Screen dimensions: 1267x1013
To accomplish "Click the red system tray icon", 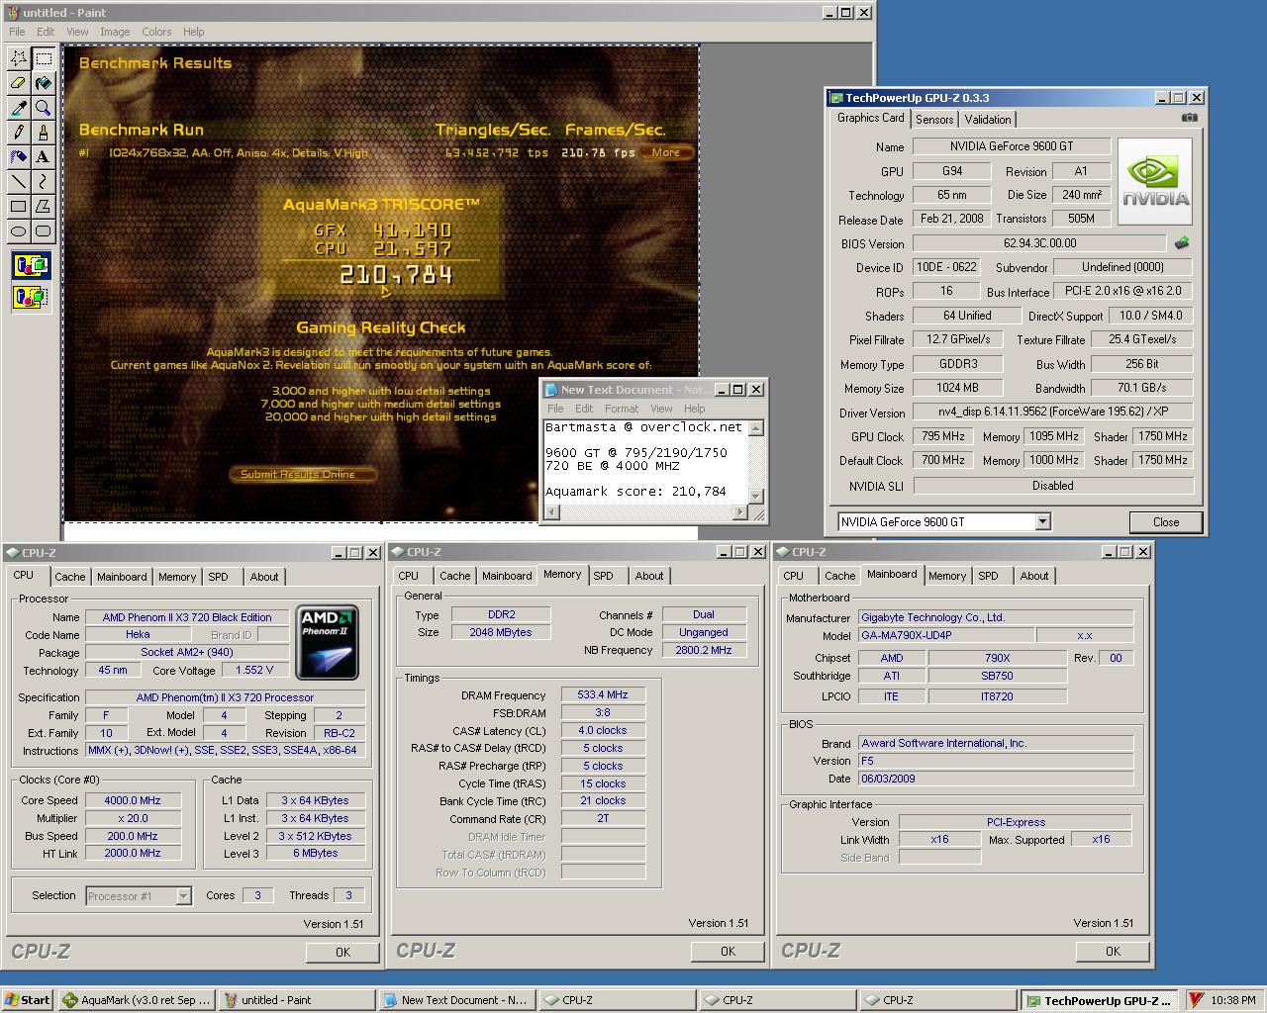I will [1196, 1000].
